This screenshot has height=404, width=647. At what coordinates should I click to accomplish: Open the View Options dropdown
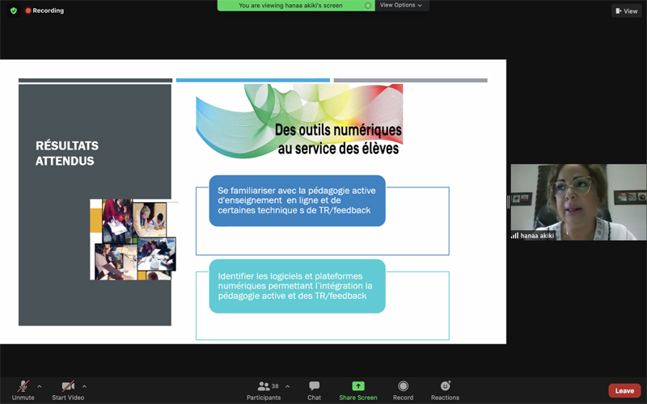[x=401, y=6]
